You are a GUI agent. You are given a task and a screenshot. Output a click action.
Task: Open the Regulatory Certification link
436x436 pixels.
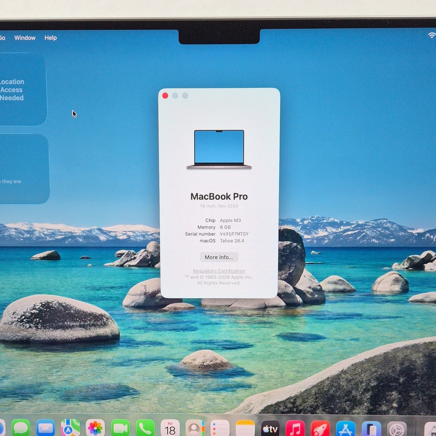click(x=219, y=271)
